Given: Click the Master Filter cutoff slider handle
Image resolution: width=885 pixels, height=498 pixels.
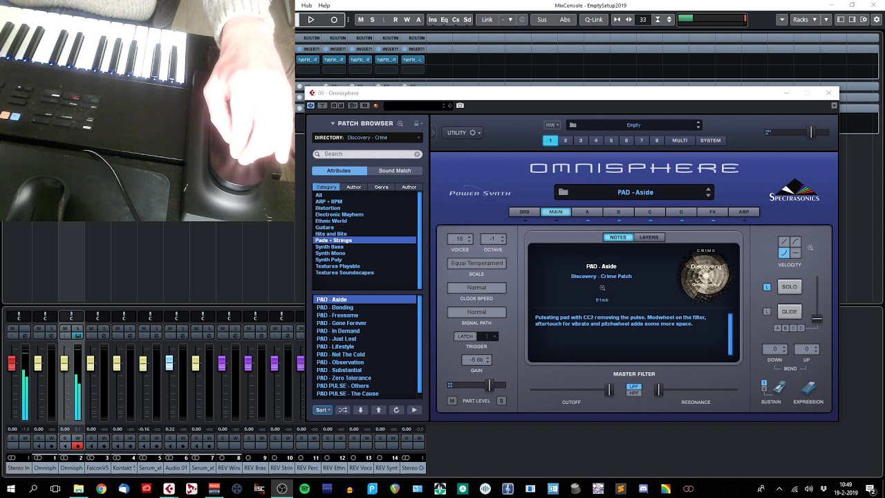Looking at the screenshot, I should (610, 390).
